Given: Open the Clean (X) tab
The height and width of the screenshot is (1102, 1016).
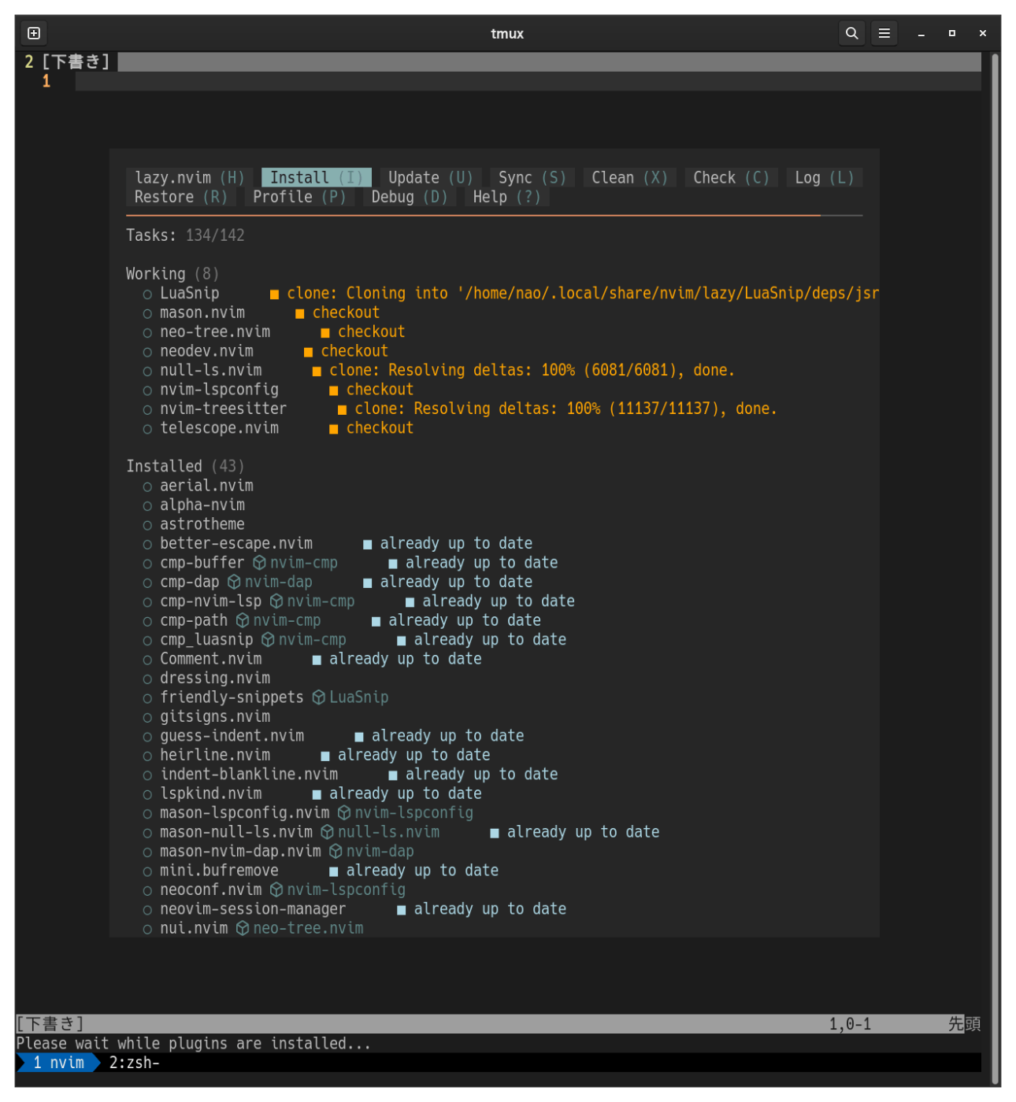Looking at the screenshot, I should click(x=629, y=178).
